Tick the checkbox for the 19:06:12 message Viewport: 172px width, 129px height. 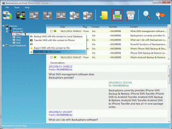tap(51, 31)
